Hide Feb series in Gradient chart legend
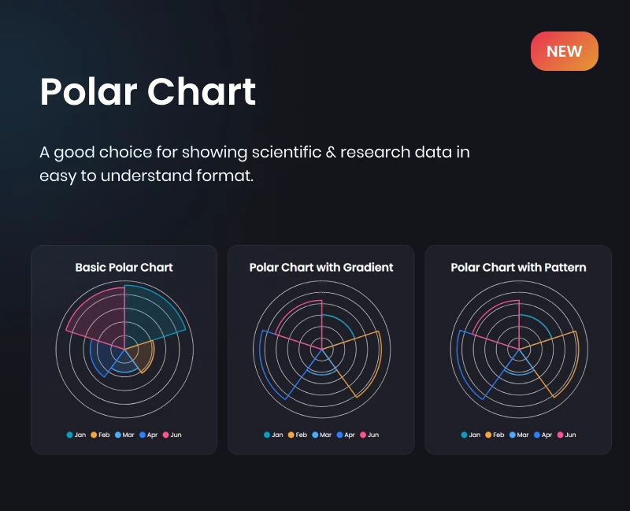The width and height of the screenshot is (630, 511). click(x=297, y=435)
